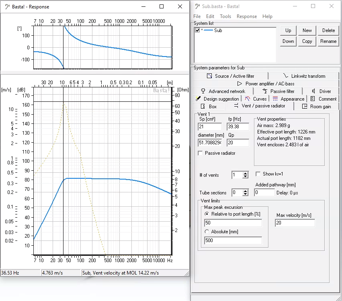Click the Copy button
The height and width of the screenshot is (301, 342).
point(307,41)
